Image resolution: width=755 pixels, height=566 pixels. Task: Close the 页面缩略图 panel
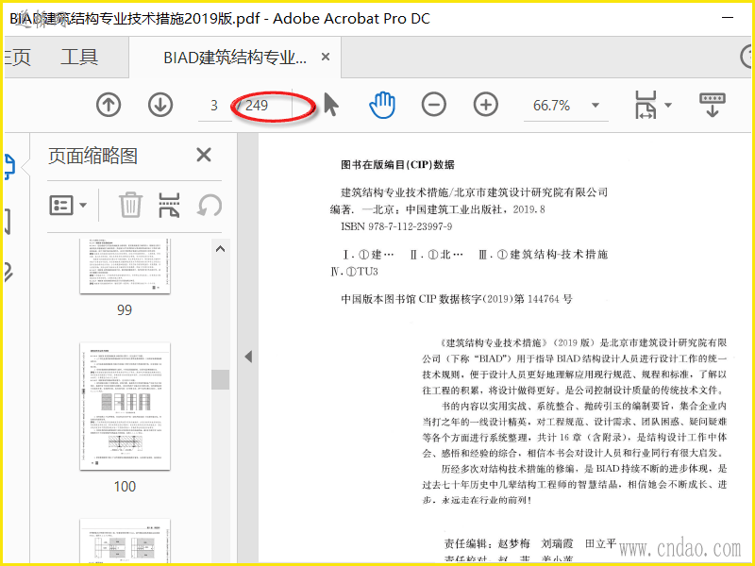tap(204, 155)
